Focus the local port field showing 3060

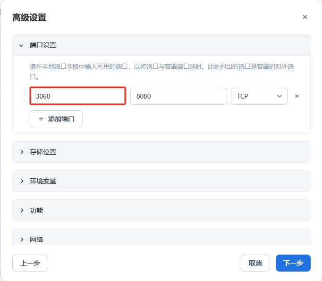[x=77, y=96]
